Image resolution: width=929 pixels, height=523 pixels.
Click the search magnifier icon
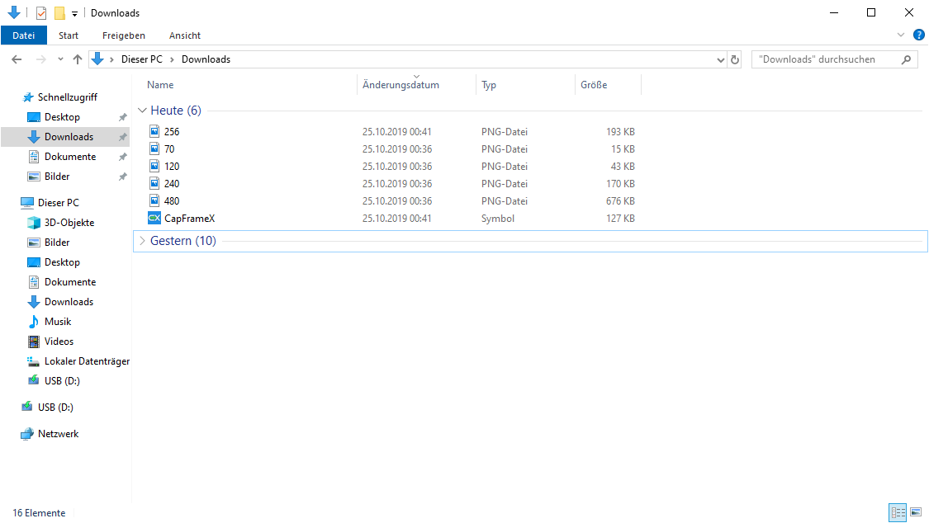click(x=906, y=59)
